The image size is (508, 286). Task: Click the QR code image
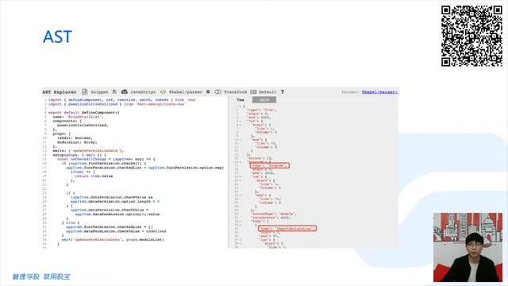click(471, 37)
